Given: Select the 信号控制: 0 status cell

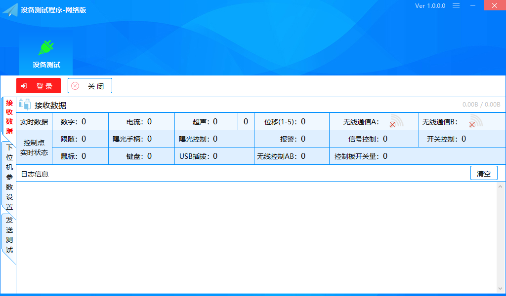Looking at the screenshot, I should tap(374, 139).
